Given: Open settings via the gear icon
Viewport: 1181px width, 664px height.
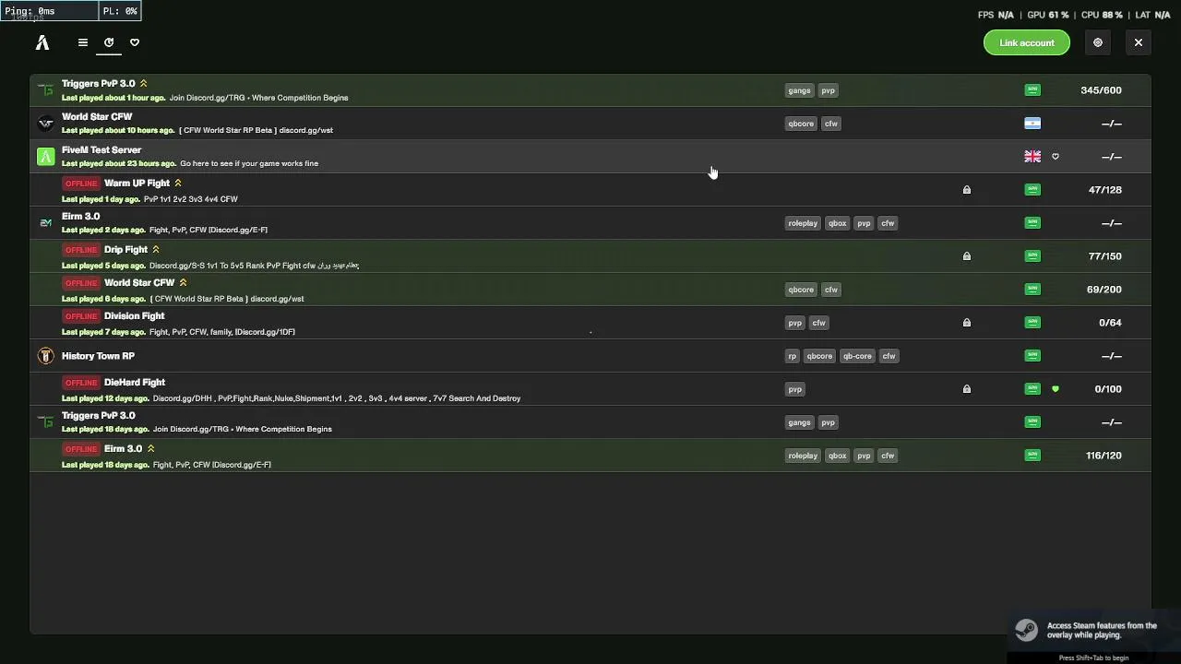Looking at the screenshot, I should [x=1098, y=42].
